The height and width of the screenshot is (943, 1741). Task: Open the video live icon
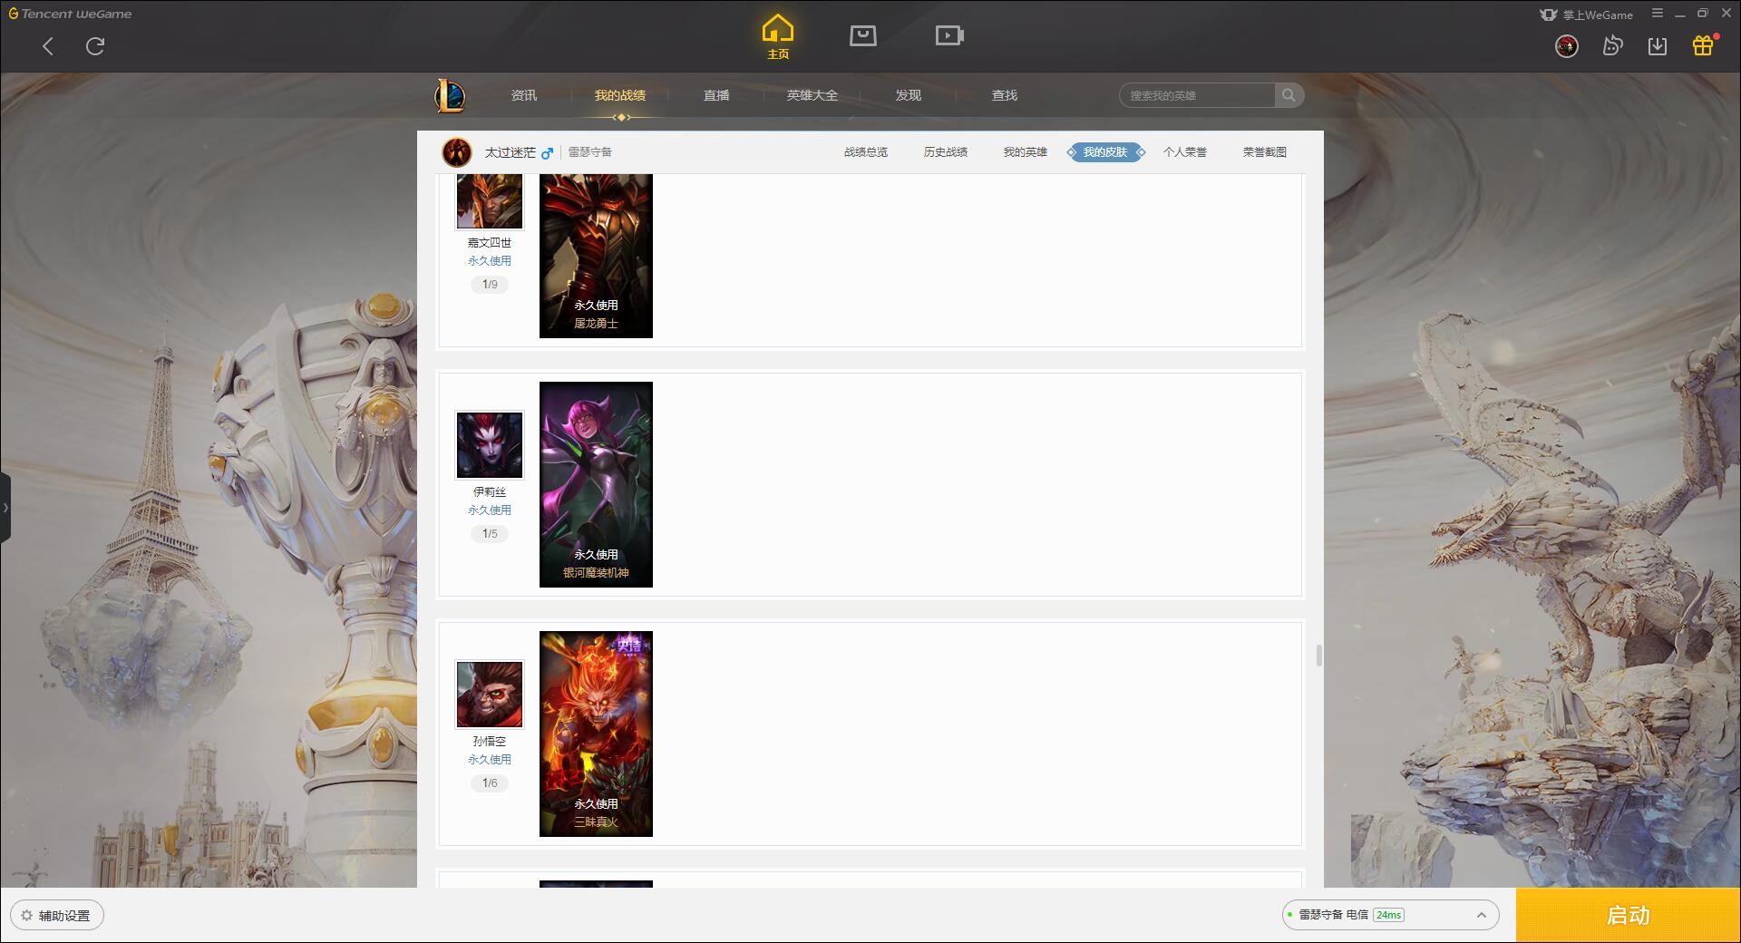point(949,35)
